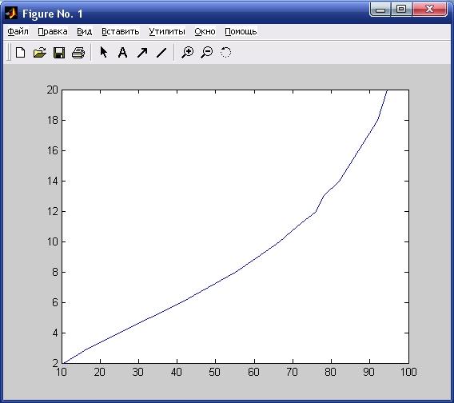Minimize the Figure No. 1 window
The width and height of the screenshot is (454, 403).
[x=380, y=10]
